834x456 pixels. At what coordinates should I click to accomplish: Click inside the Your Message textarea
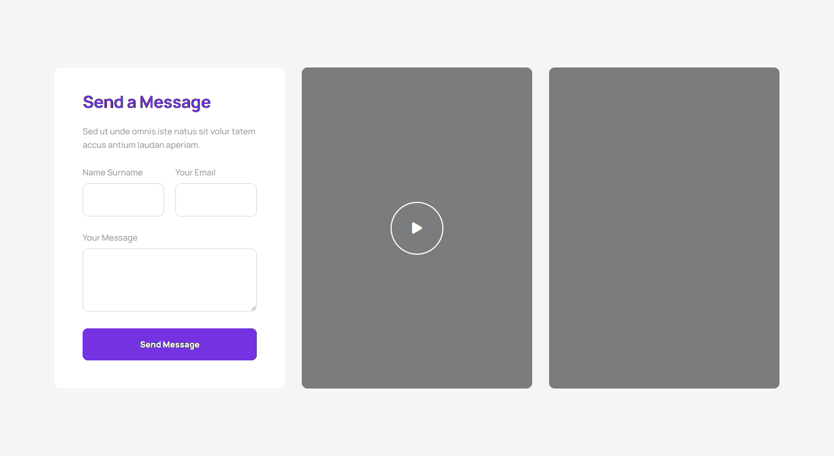pyautogui.click(x=169, y=279)
